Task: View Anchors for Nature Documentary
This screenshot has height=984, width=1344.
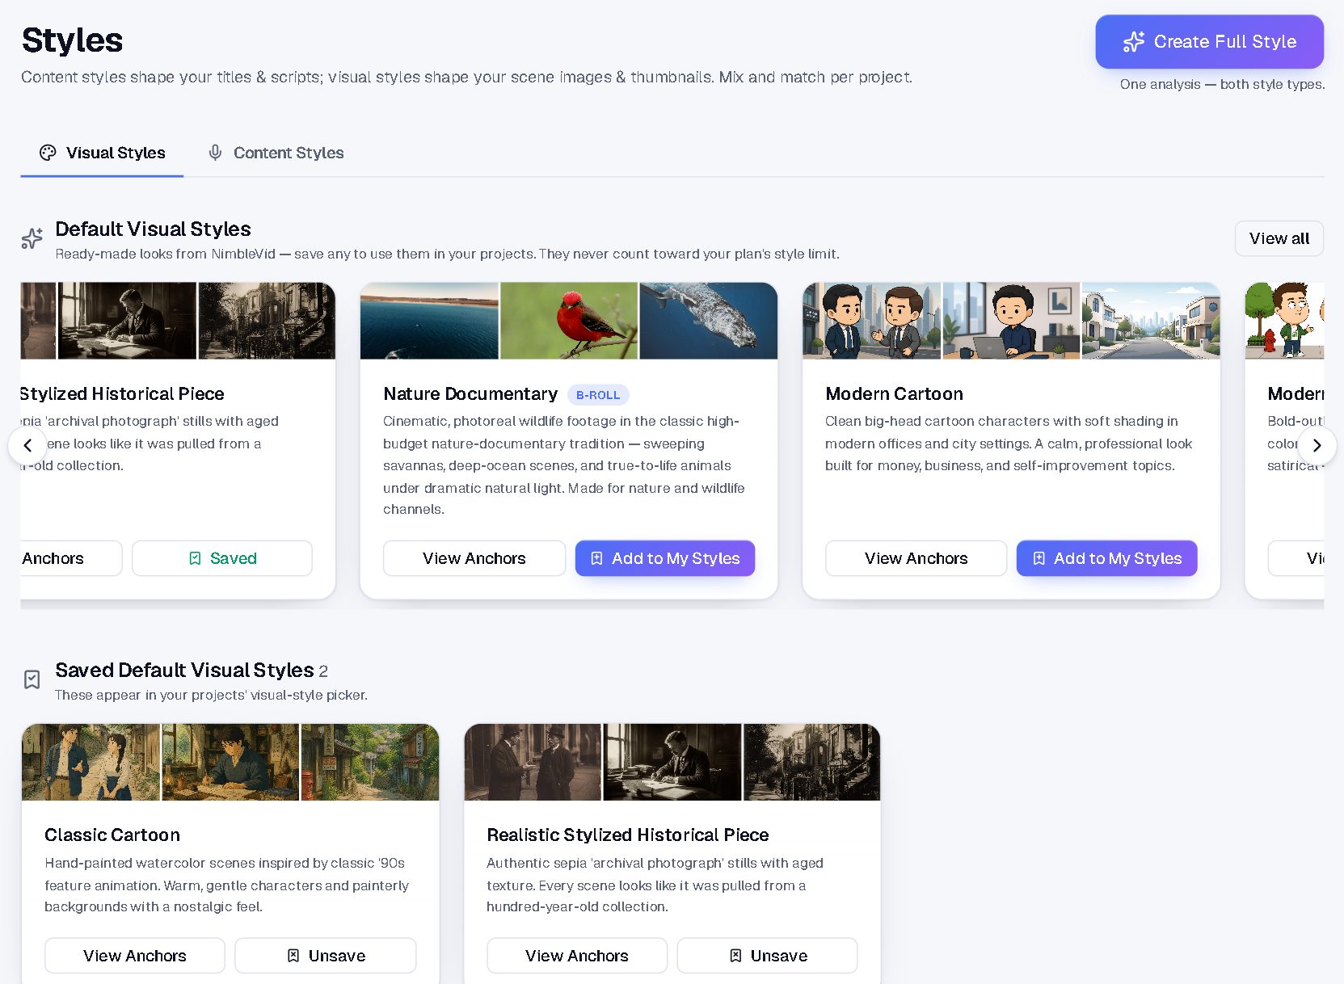Action: (474, 558)
